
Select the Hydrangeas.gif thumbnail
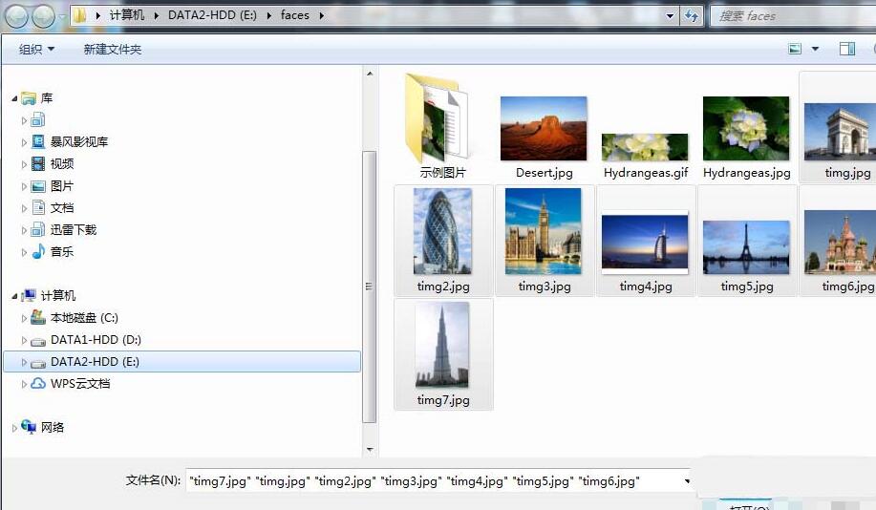(645, 147)
